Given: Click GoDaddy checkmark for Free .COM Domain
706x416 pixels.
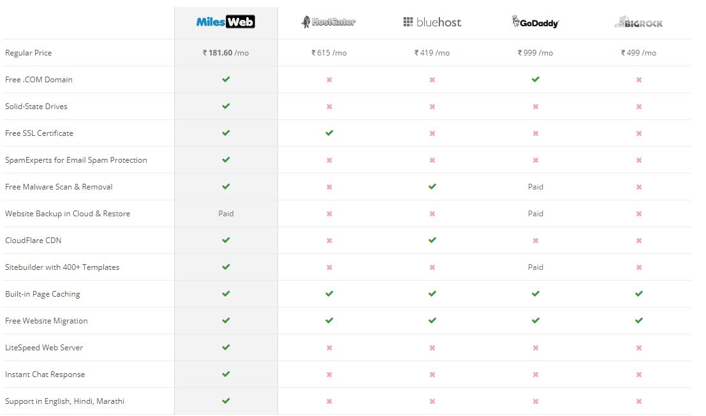Looking at the screenshot, I should tap(535, 79).
